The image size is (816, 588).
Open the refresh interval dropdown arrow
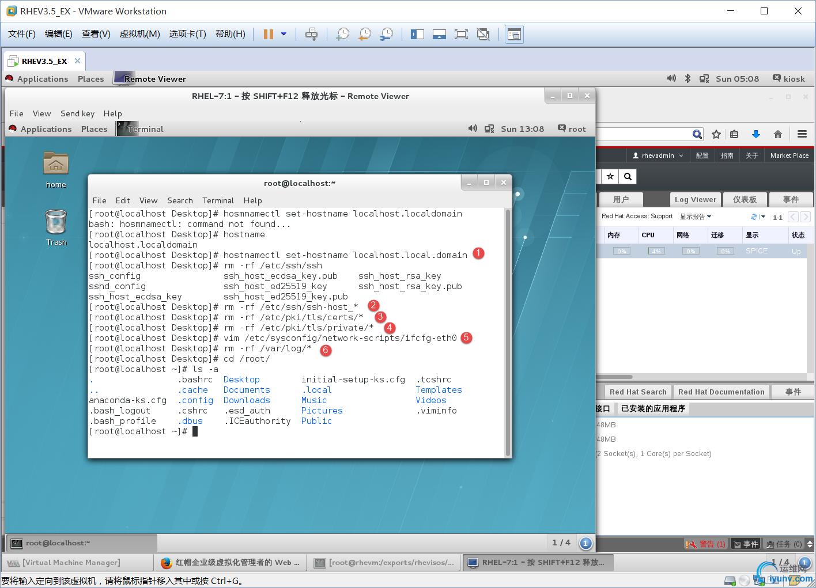pos(763,217)
